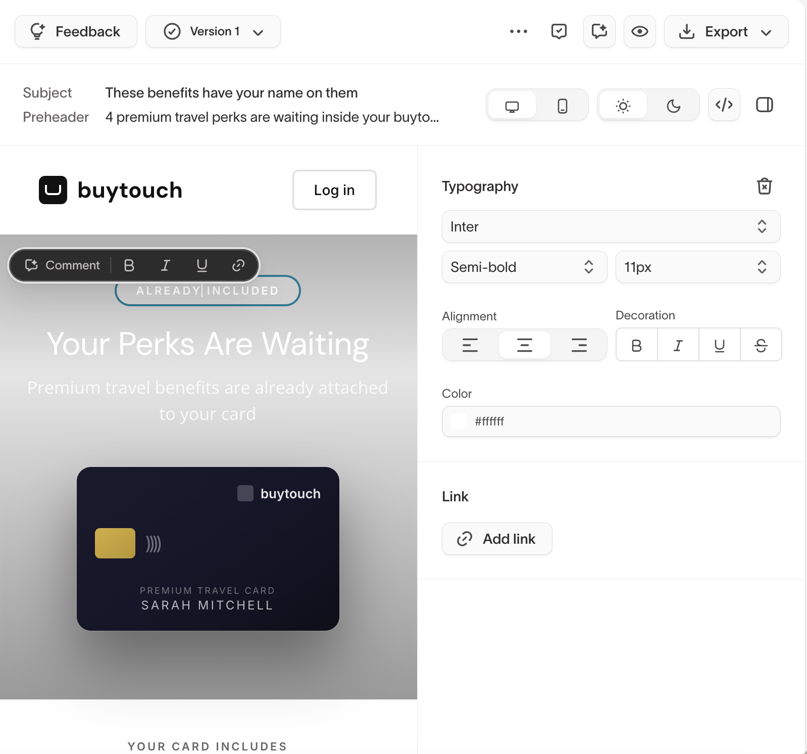Set alignment to right
This screenshot has height=754, width=807.
point(579,345)
